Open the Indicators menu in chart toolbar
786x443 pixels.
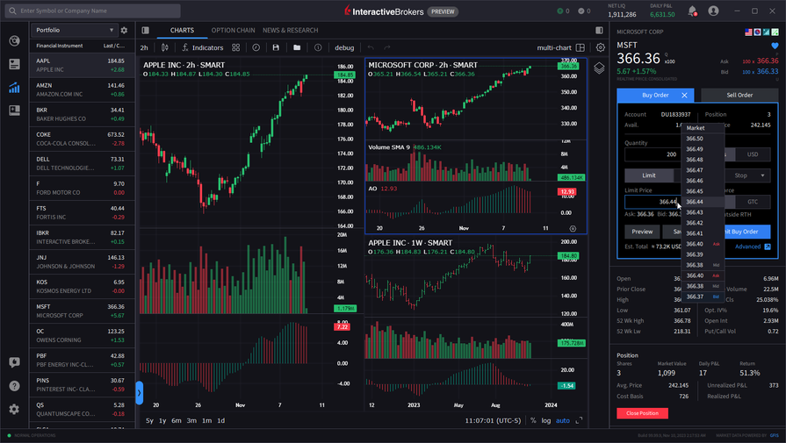coord(202,47)
